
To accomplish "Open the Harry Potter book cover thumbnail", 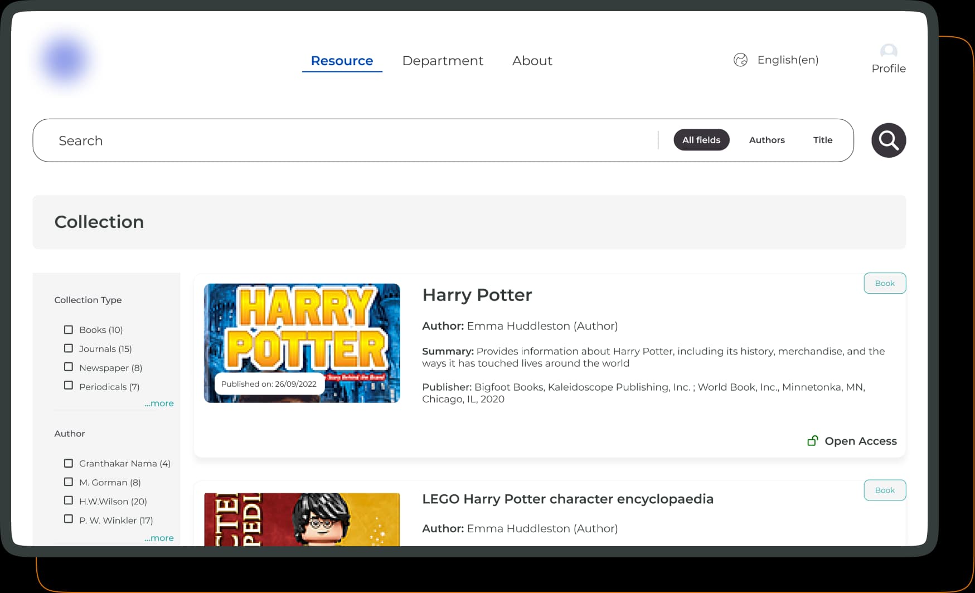I will tap(302, 343).
